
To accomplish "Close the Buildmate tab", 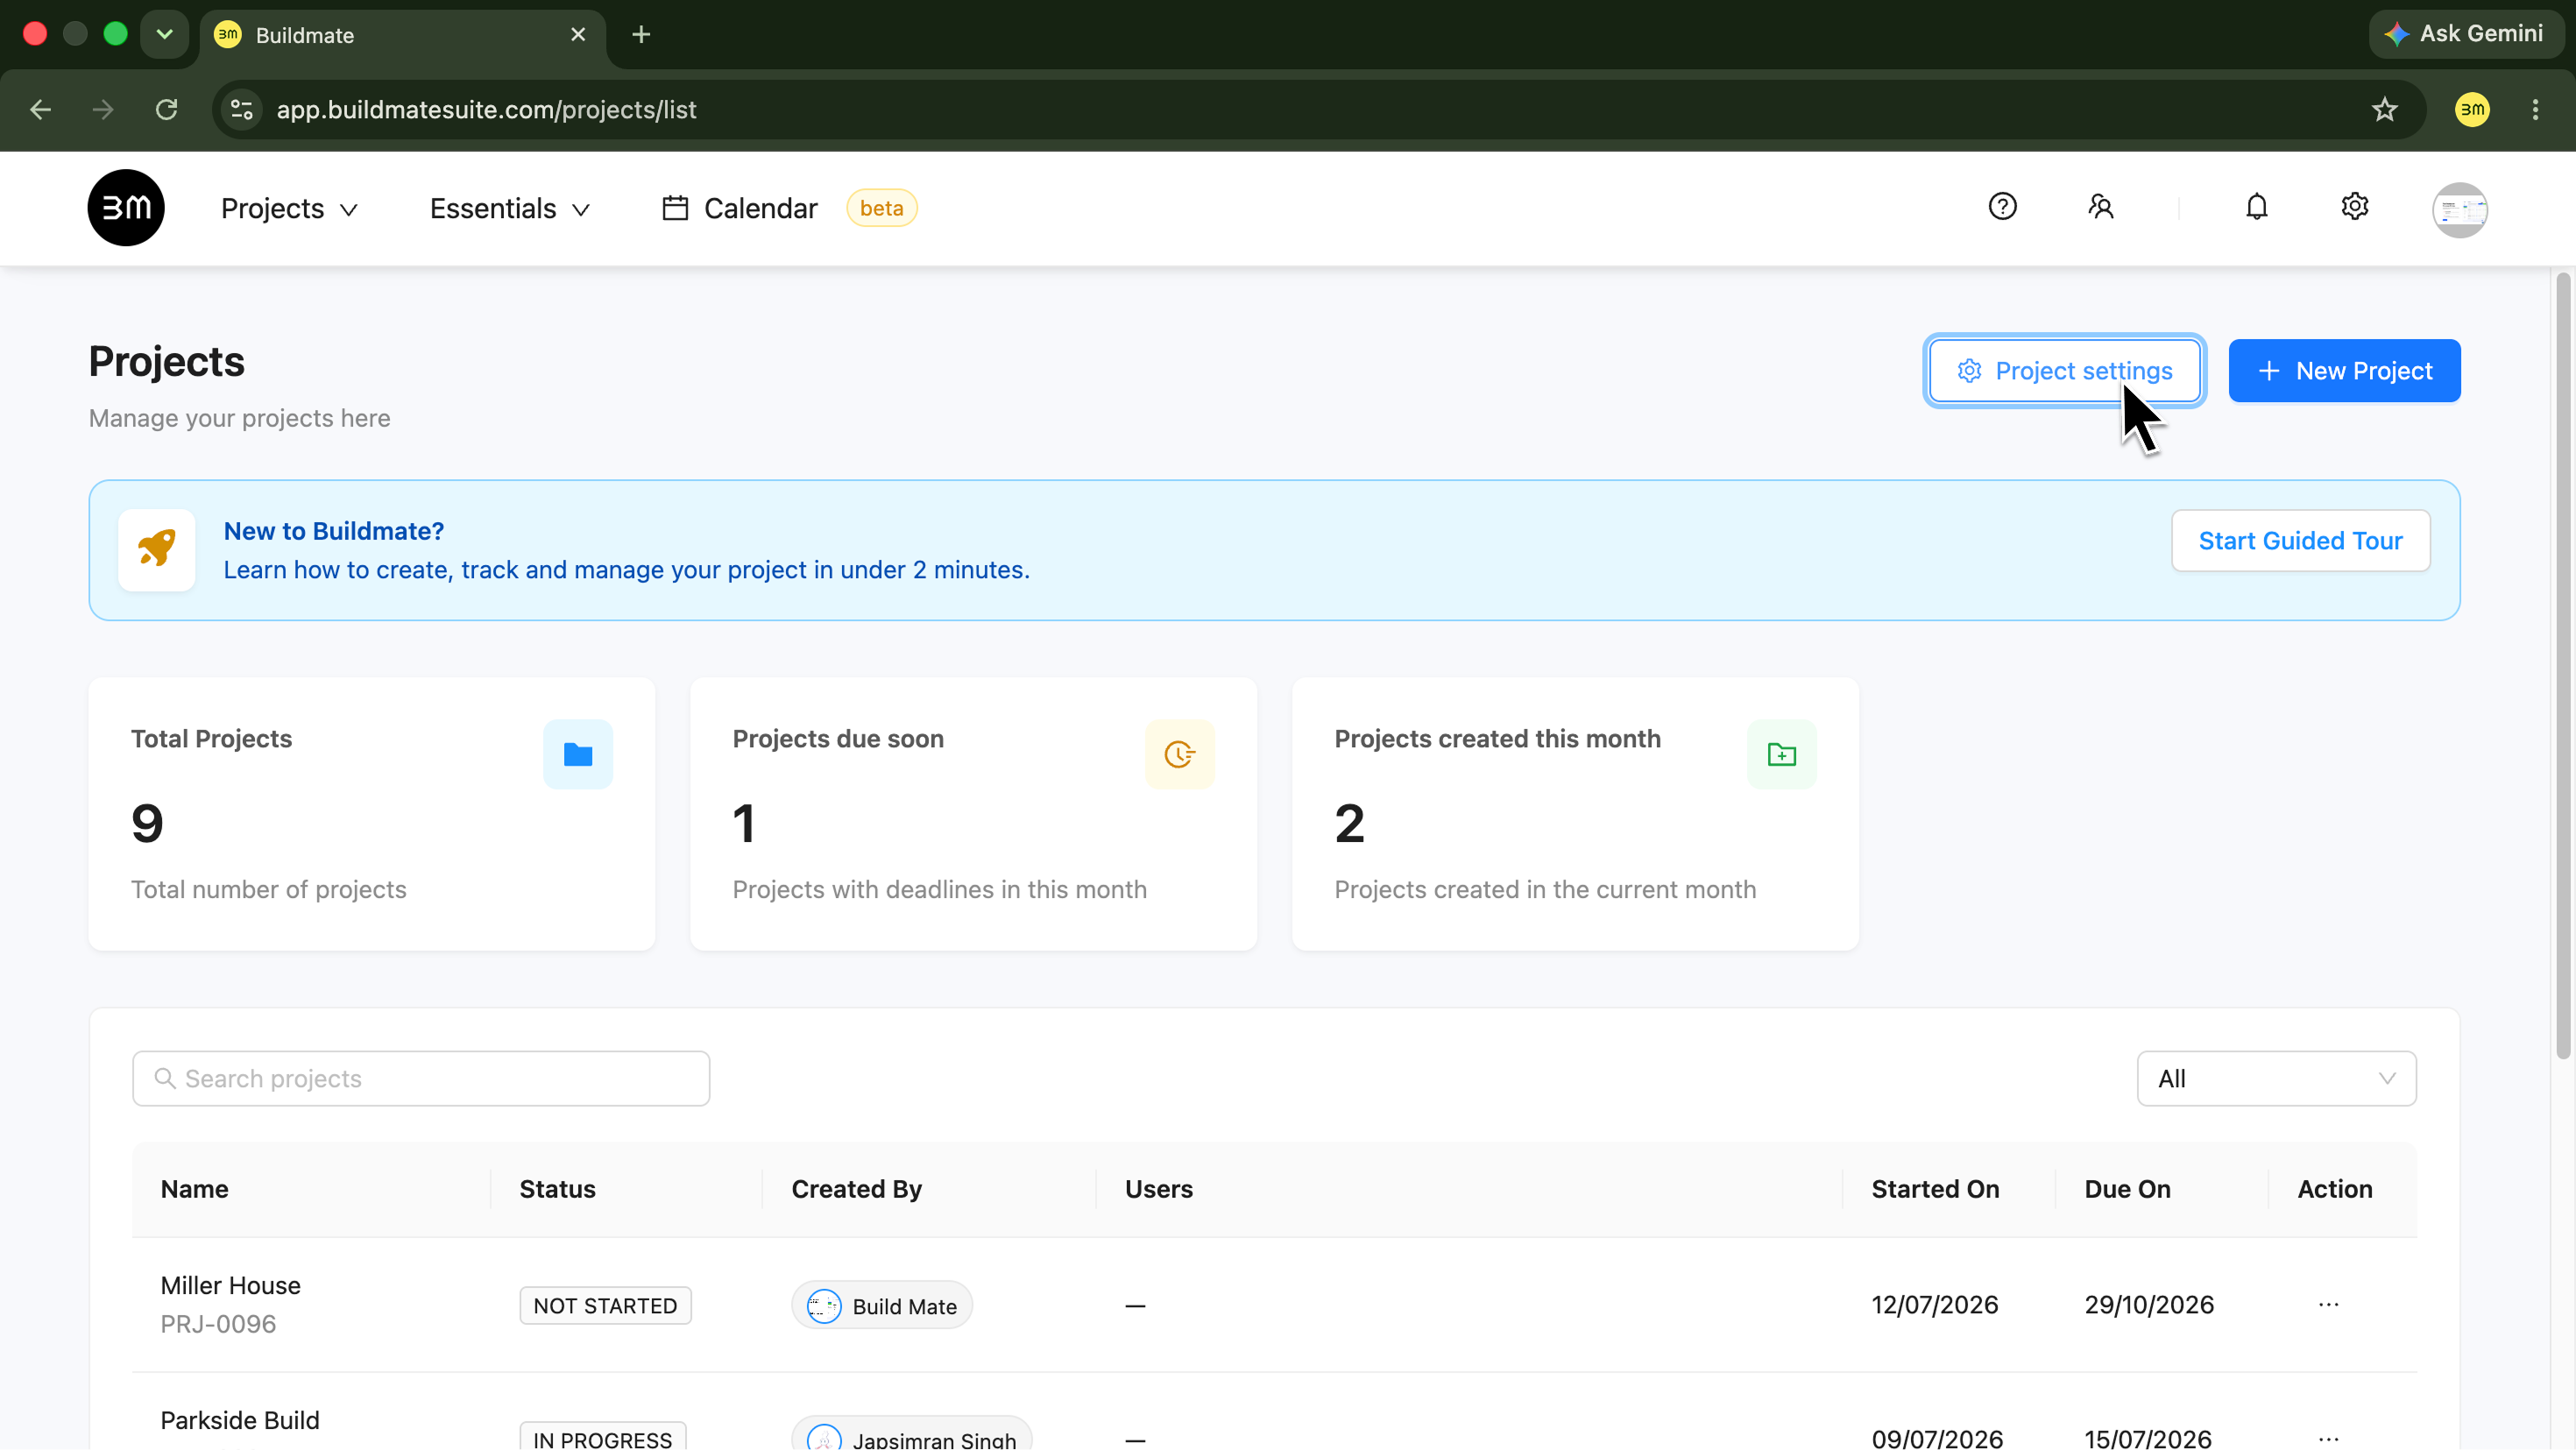I will pos(578,35).
